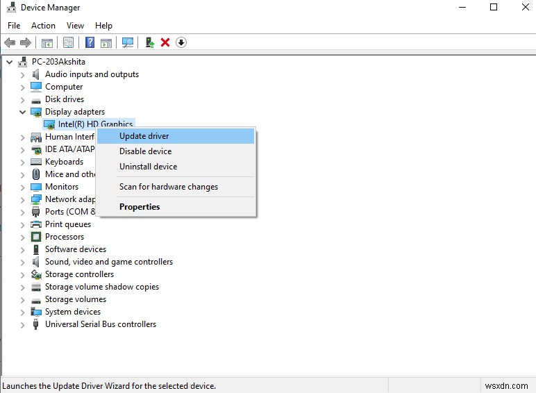Click the Storage controllers icon
Viewport: 536px width, 393px height.
coord(36,274)
